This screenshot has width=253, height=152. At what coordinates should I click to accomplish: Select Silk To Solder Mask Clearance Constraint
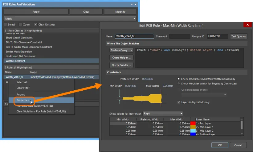click(29, 47)
